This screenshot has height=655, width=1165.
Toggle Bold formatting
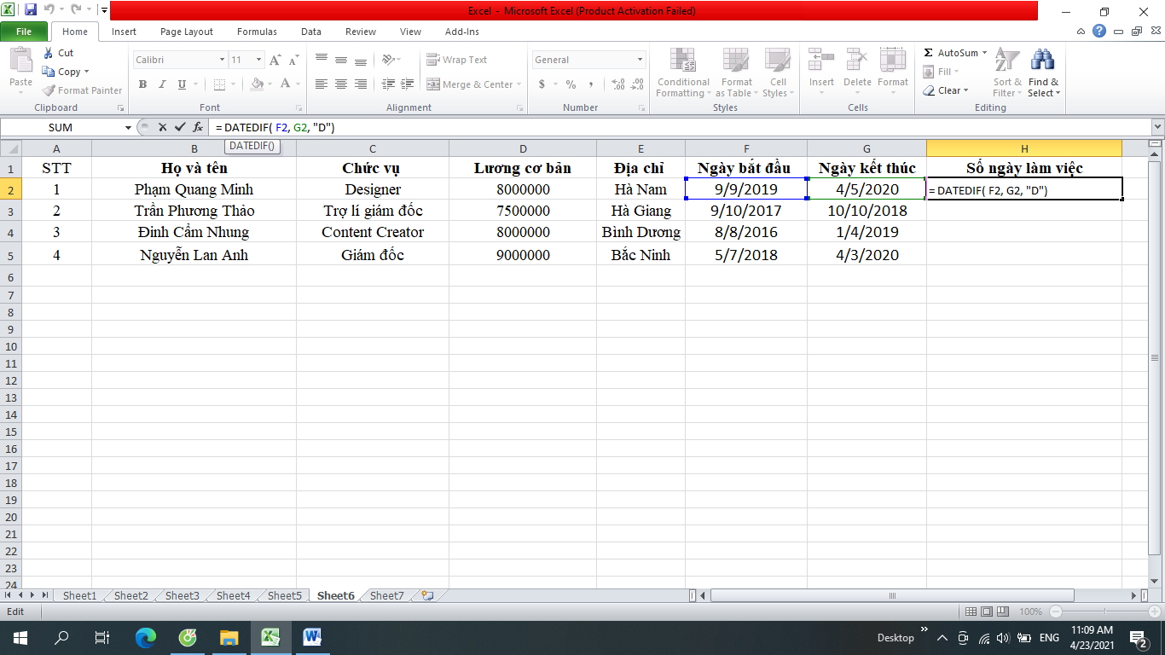point(142,84)
